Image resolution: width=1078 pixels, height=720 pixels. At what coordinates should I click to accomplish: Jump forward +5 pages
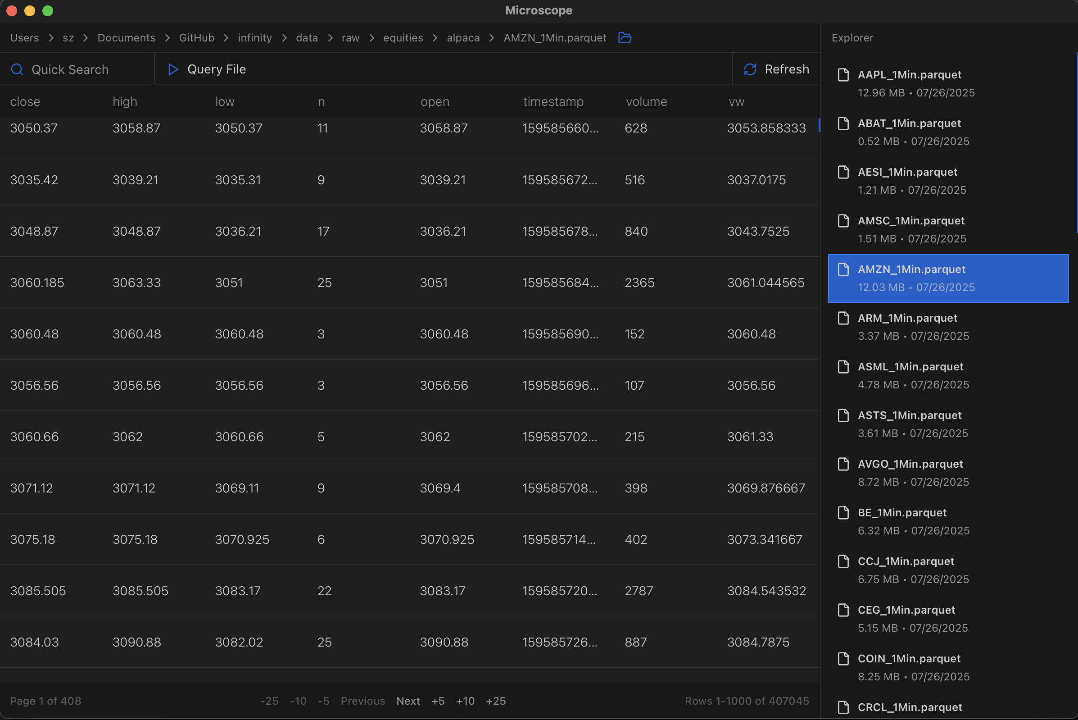tap(438, 701)
